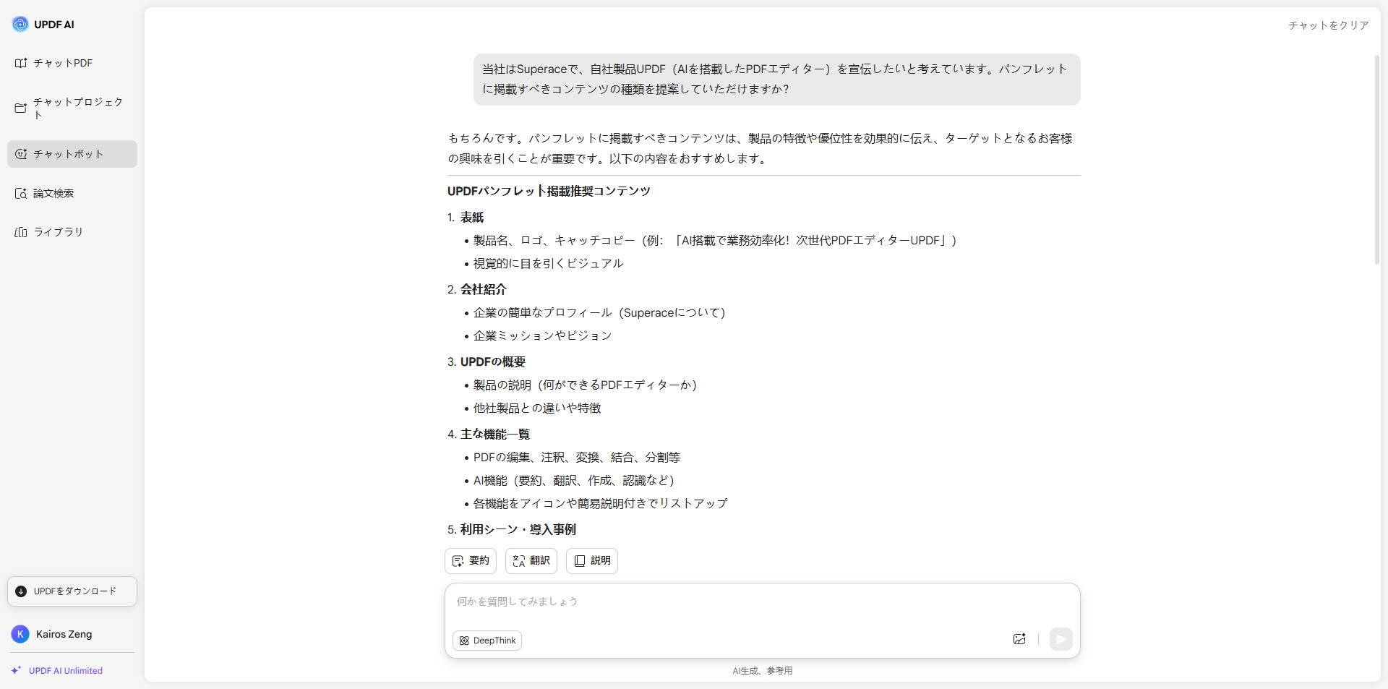Click チャットをクリア to clear chat
This screenshot has width=1388, height=689.
[1328, 25]
